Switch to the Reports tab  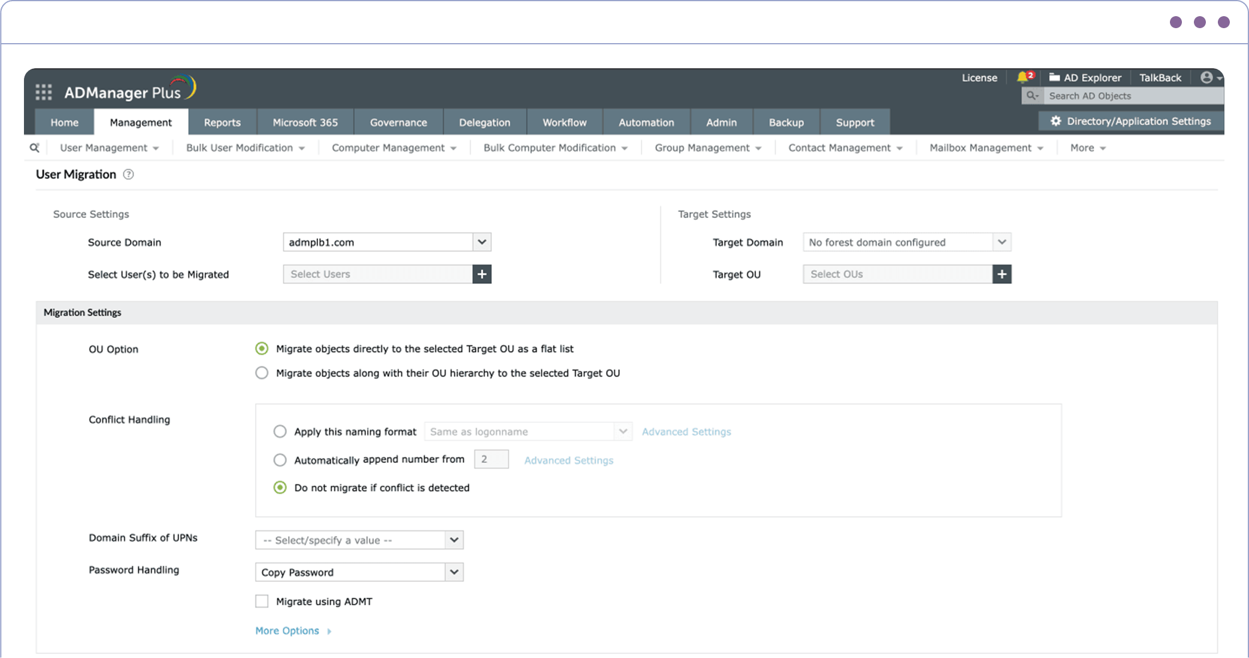tap(222, 122)
